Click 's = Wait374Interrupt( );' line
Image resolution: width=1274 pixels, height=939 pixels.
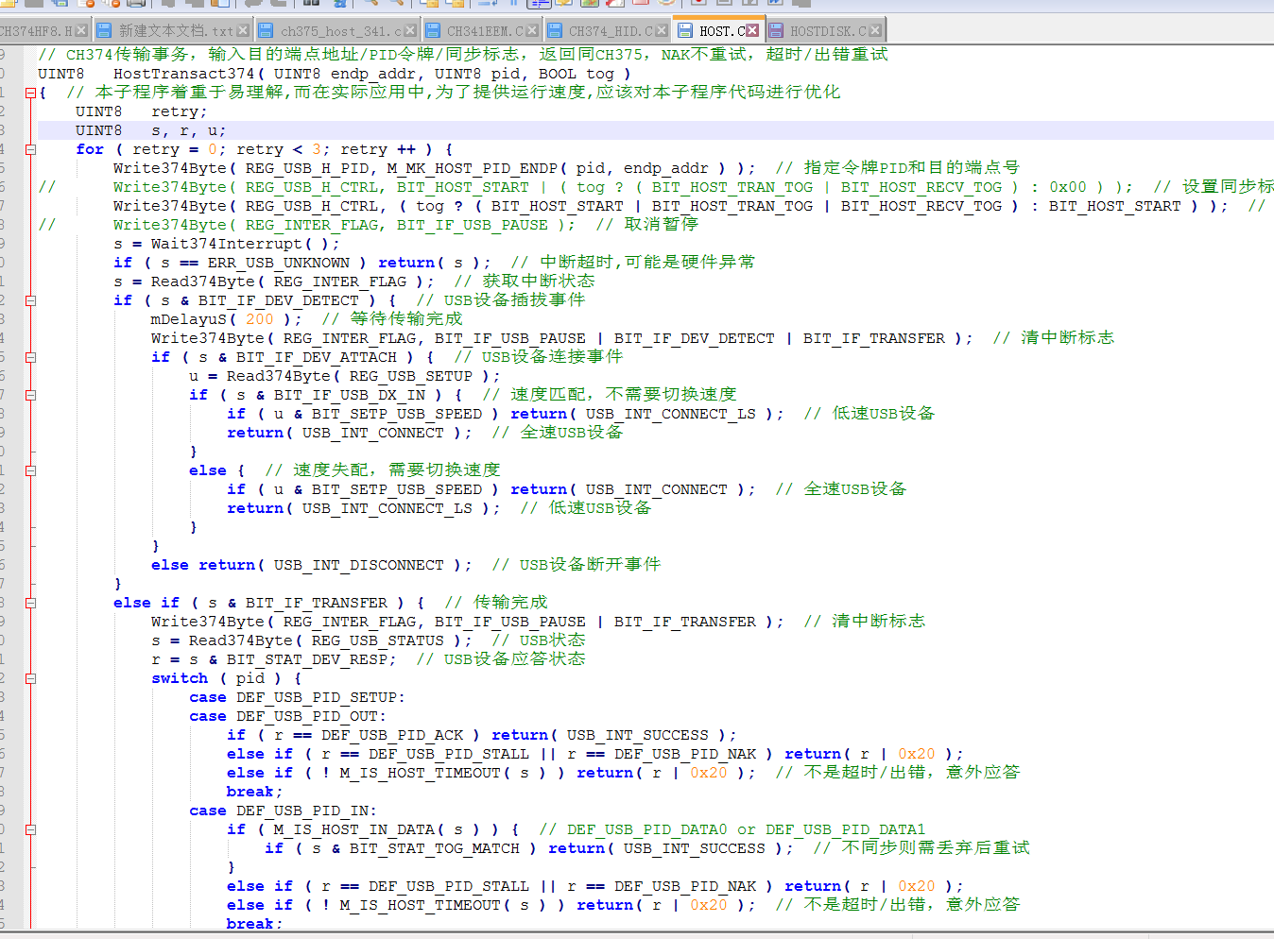(x=226, y=244)
